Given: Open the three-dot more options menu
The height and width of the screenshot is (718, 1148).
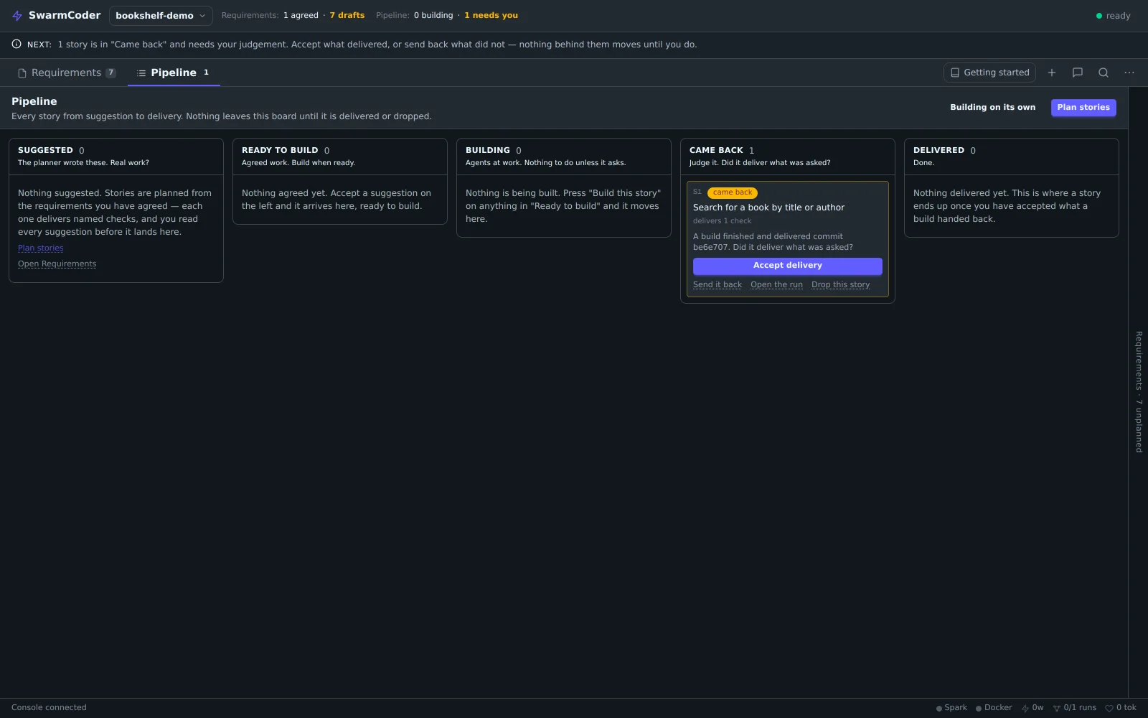Looking at the screenshot, I should coord(1129,73).
